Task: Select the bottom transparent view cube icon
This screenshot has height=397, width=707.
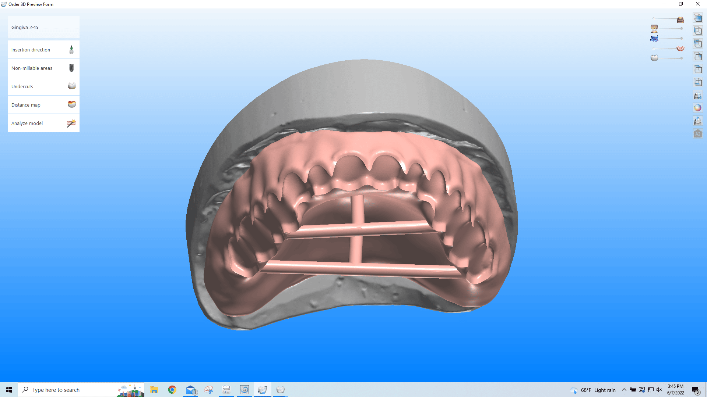Action: [x=697, y=81]
